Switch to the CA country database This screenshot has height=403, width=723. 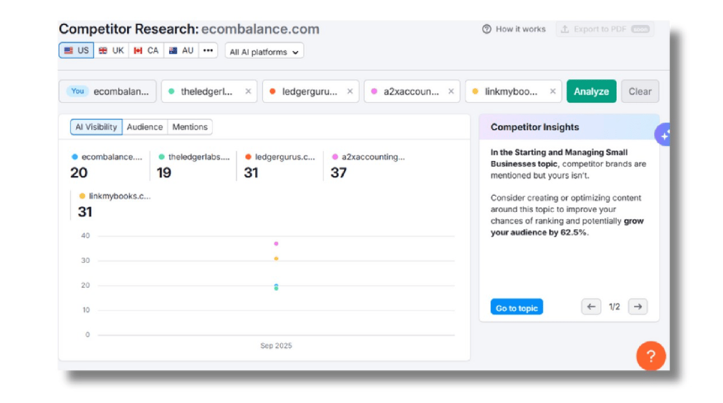[x=146, y=51]
